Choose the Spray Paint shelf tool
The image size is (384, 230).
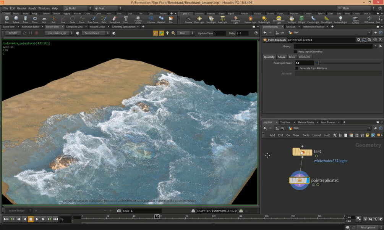pyautogui.click(x=115, y=19)
